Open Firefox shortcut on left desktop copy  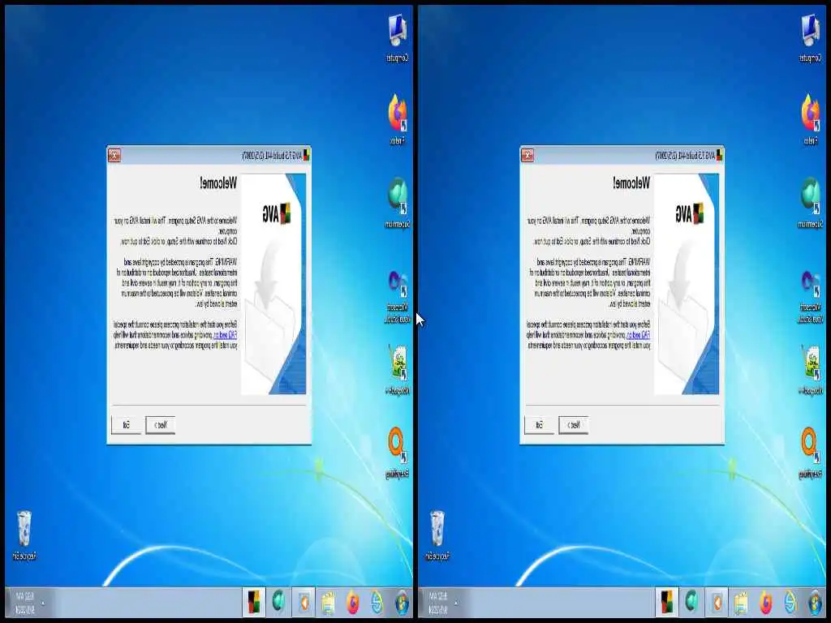[x=397, y=118]
